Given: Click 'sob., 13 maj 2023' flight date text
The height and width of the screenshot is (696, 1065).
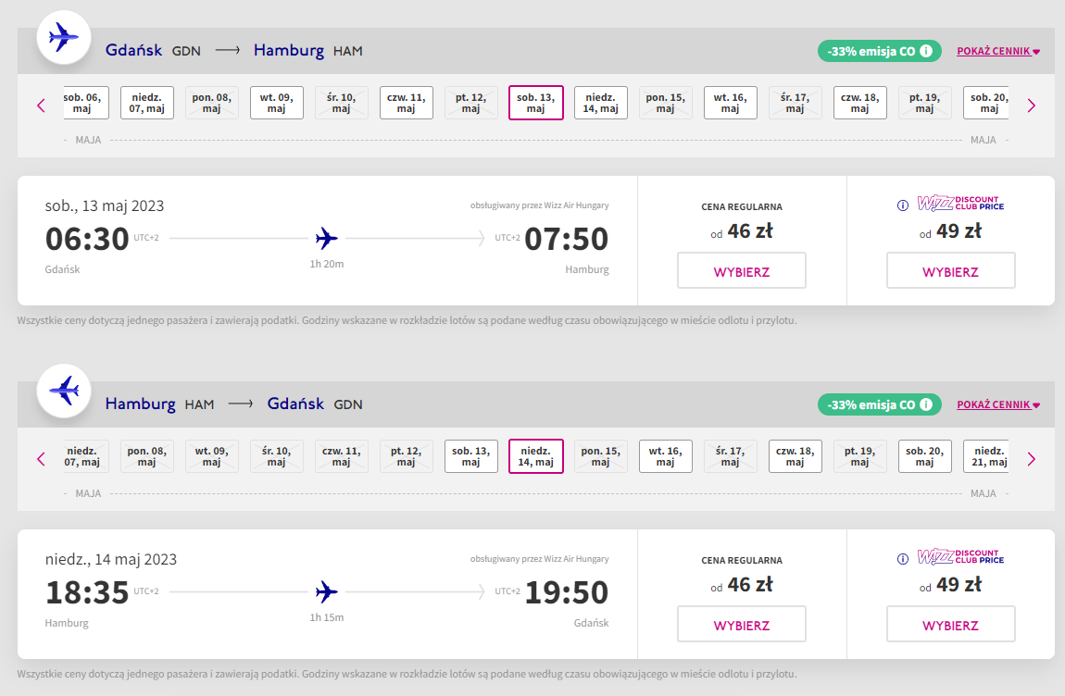Looking at the screenshot, I should 105,205.
